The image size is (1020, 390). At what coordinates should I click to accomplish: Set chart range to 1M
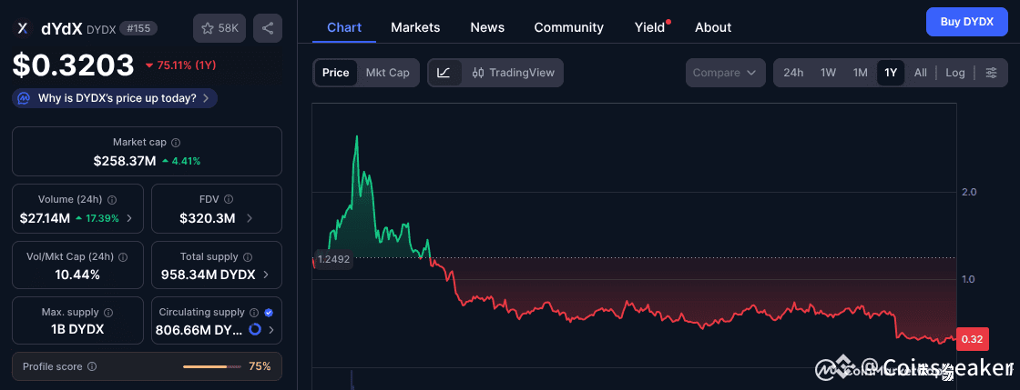[861, 73]
